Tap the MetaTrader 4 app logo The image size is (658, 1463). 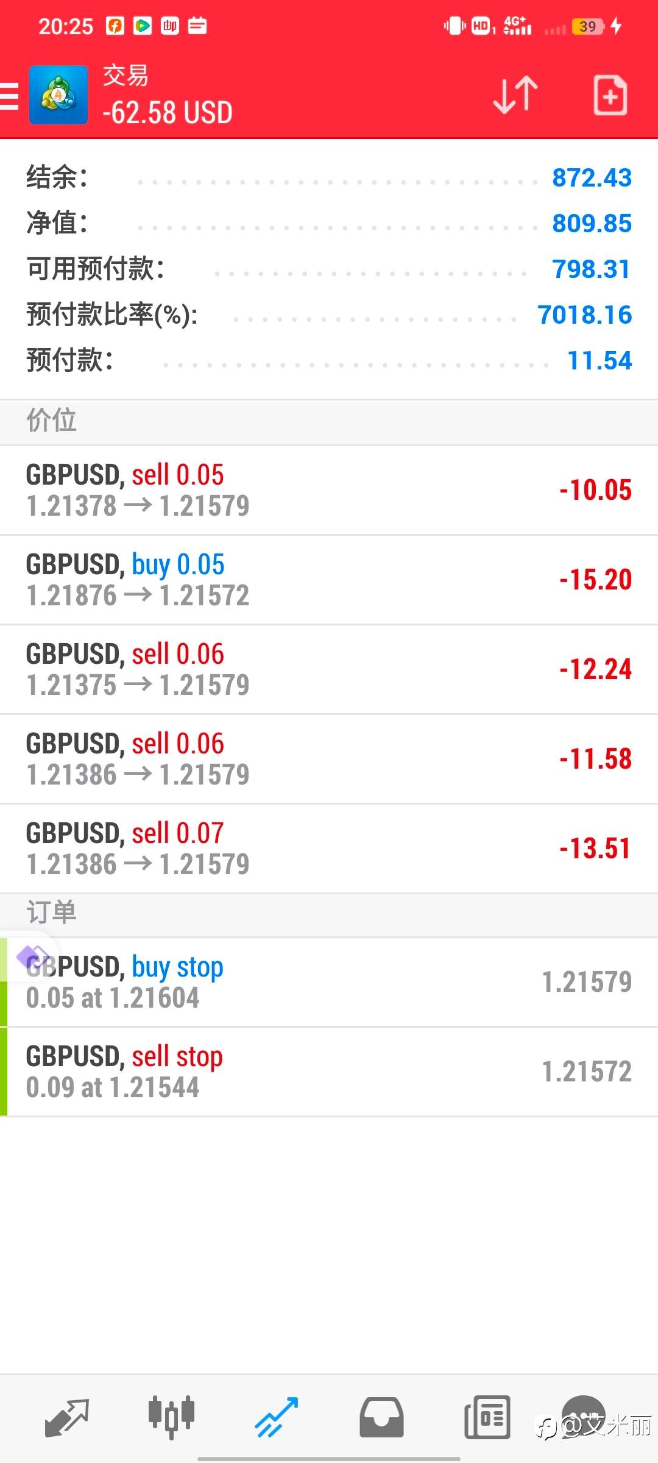(58, 95)
